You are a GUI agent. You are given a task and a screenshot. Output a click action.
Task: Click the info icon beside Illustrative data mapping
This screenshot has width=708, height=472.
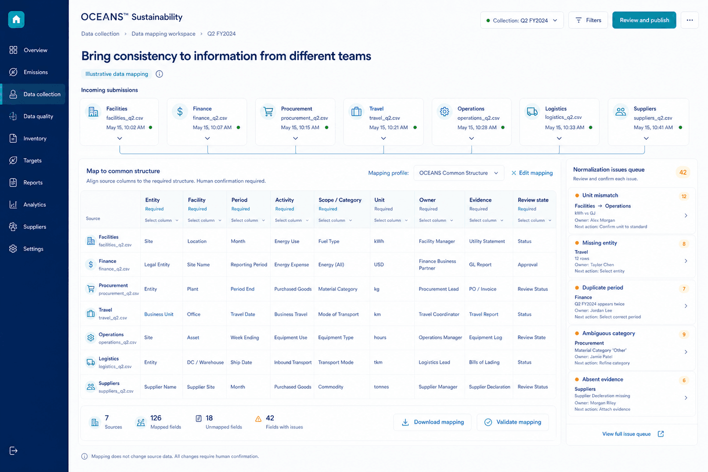coord(160,74)
